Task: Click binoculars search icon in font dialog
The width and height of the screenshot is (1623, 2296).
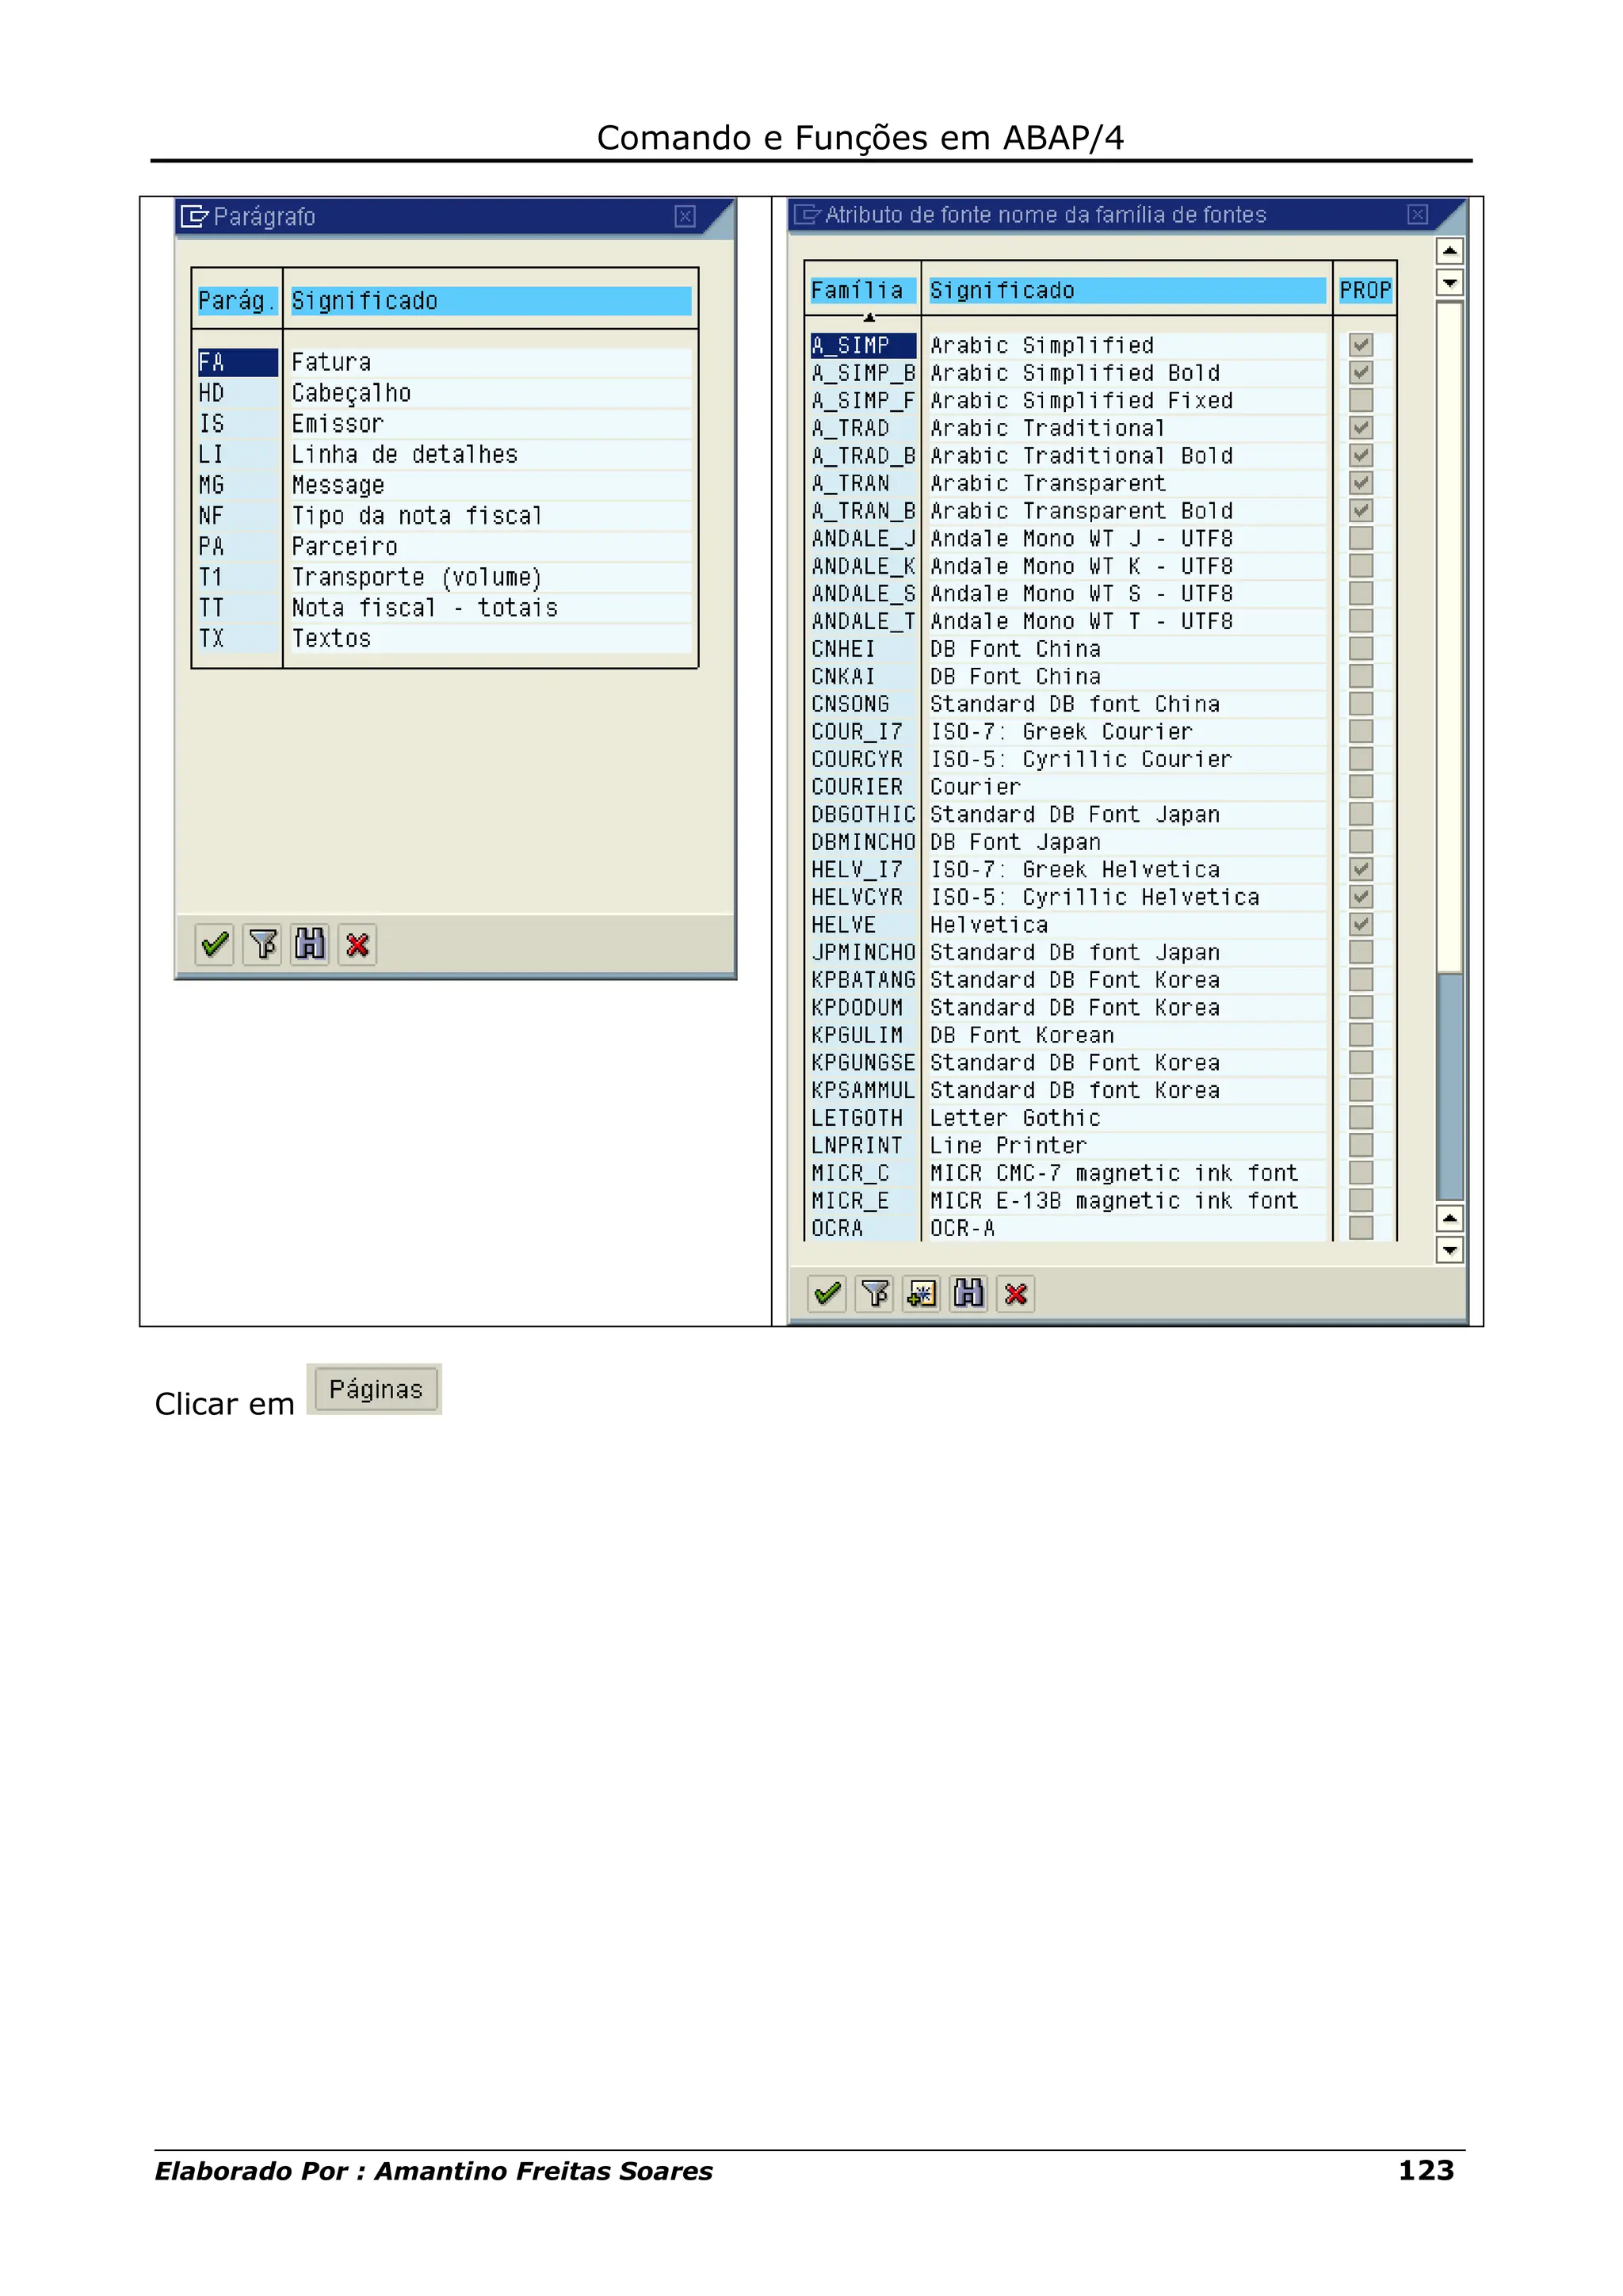Action: tap(968, 1294)
